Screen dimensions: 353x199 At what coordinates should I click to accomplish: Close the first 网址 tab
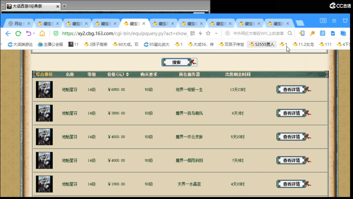coord(29,23)
